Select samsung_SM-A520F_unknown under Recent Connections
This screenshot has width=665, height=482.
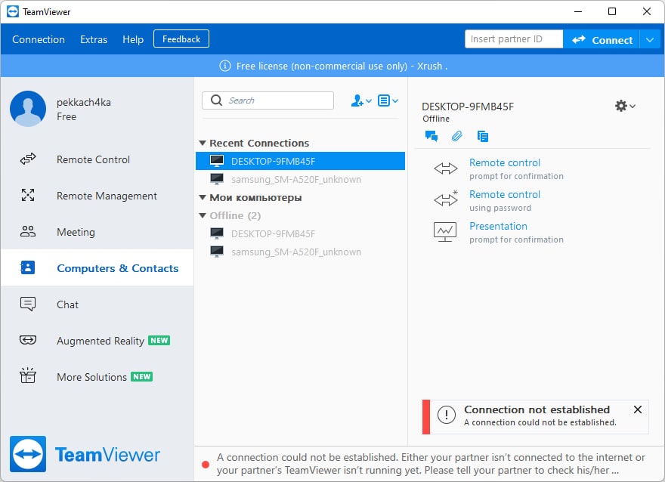point(300,179)
